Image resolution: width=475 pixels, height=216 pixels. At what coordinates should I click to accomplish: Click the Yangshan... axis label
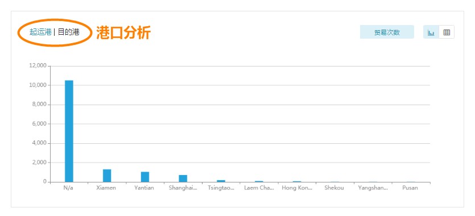(x=373, y=188)
